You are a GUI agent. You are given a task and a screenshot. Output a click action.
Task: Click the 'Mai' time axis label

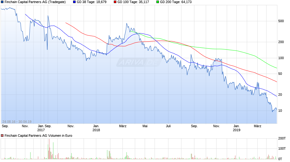click(145, 126)
